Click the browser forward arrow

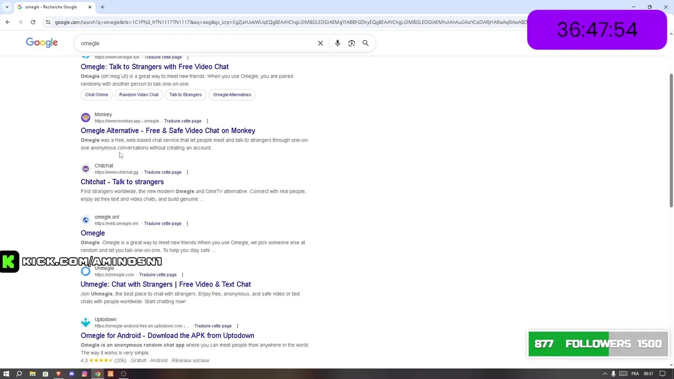[x=20, y=22]
